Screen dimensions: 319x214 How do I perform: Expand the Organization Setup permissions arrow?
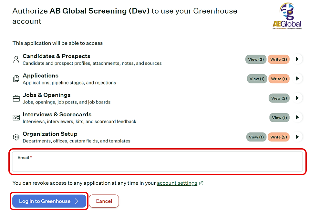297,137
